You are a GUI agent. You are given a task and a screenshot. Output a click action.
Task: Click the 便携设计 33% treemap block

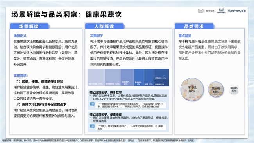pos(161,74)
